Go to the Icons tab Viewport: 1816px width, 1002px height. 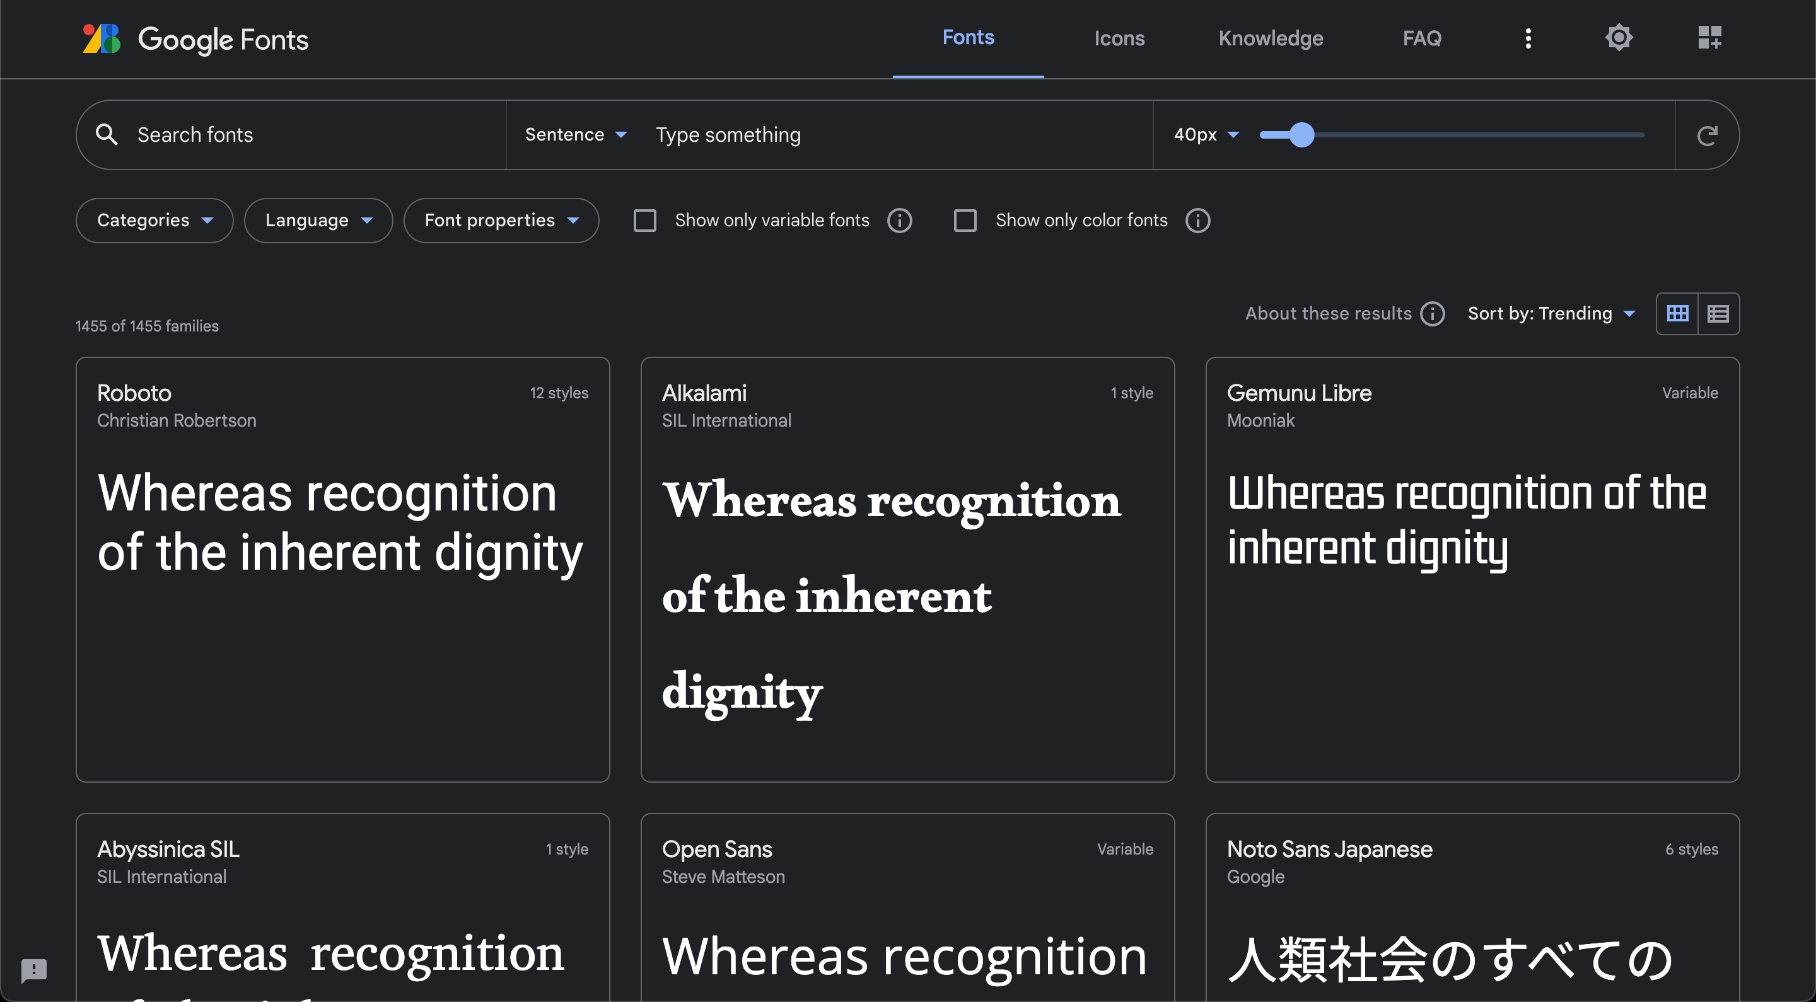click(1119, 38)
